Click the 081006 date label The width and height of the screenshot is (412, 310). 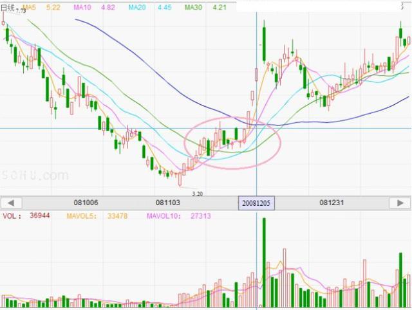click(86, 203)
